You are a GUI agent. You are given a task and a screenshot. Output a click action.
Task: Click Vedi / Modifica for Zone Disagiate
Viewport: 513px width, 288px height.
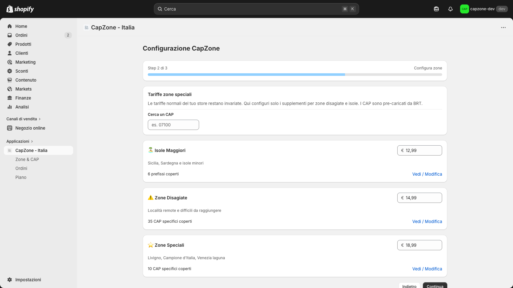pyautogui.click(x=427, y=221)
